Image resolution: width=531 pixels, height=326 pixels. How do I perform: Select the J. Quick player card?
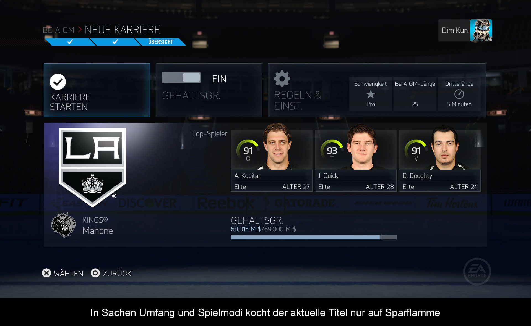(356, 161)
